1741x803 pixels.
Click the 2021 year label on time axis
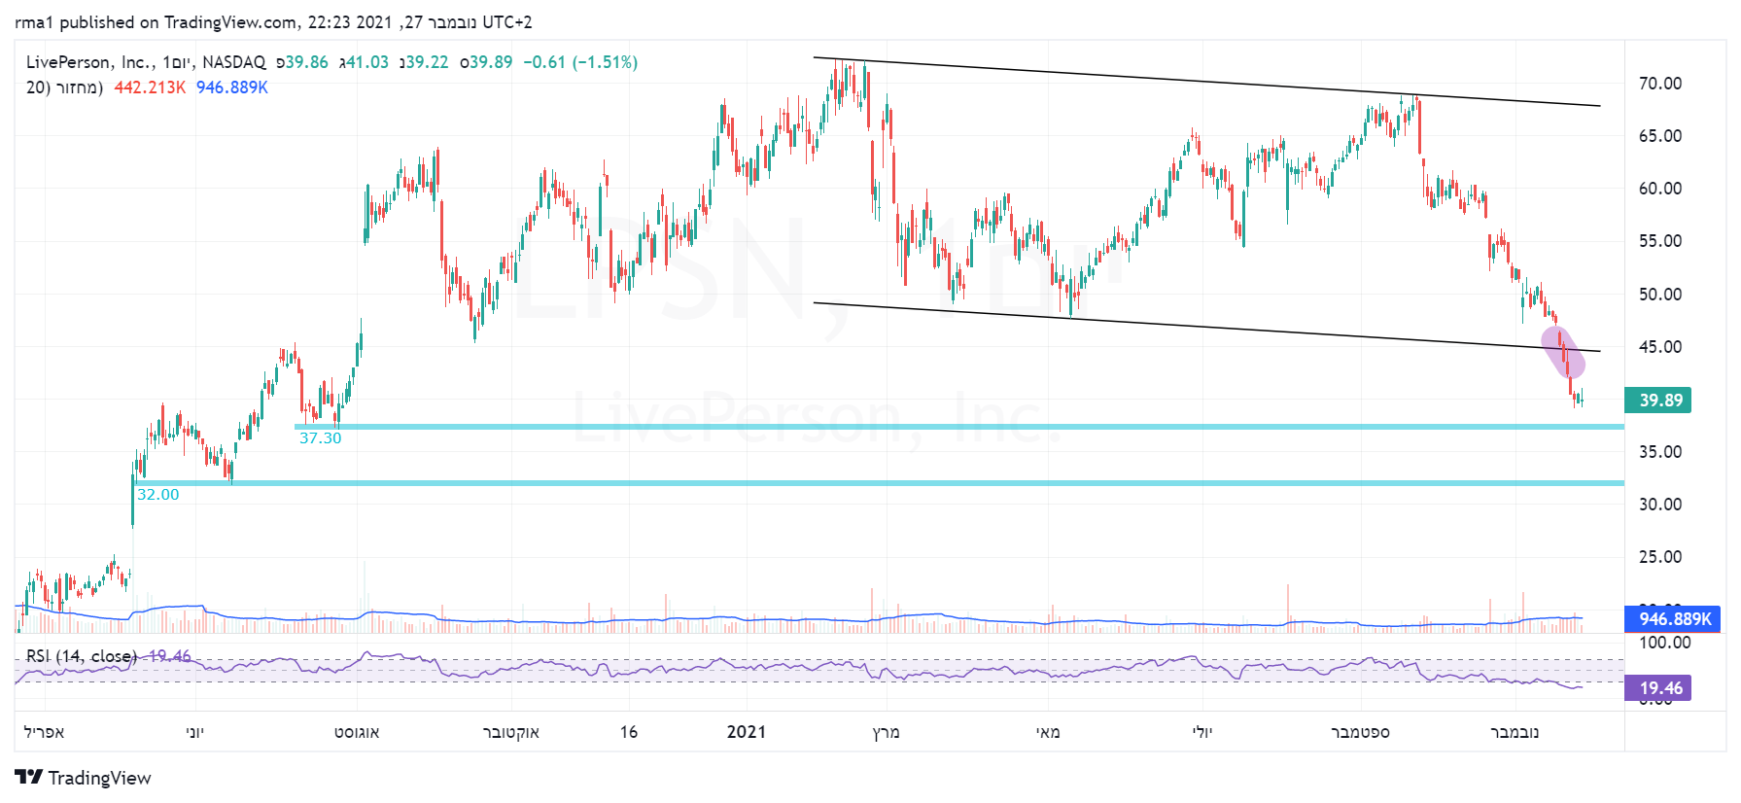click(x=747, y=732)
